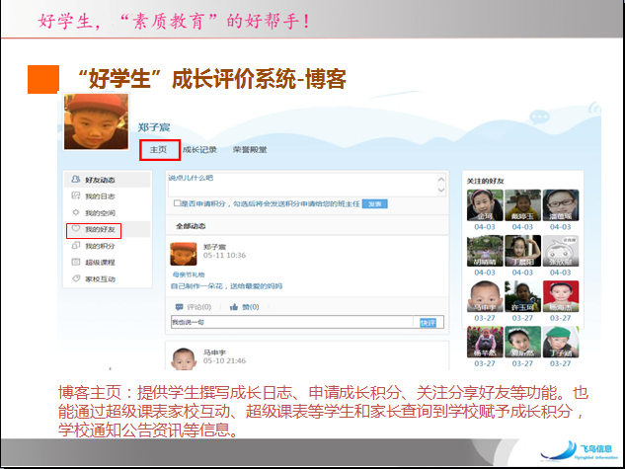The height and width of the screenshot is (469, 625).
Task: Click the 评论 comment icon
Action: [178, 307]
